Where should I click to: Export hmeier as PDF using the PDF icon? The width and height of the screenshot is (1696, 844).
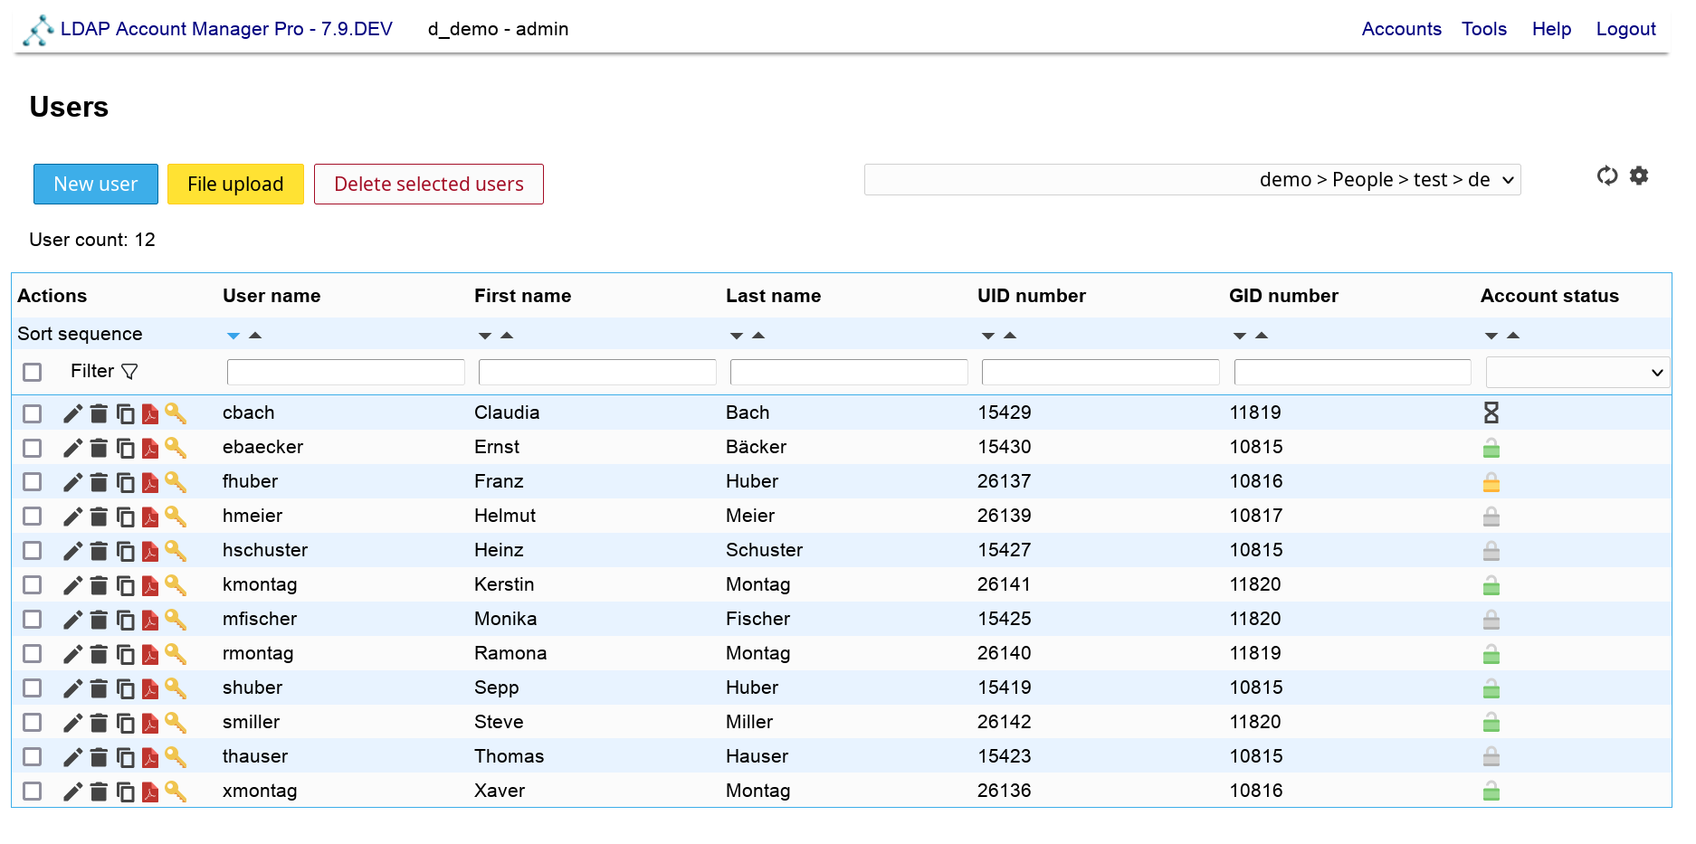point(150,517)
